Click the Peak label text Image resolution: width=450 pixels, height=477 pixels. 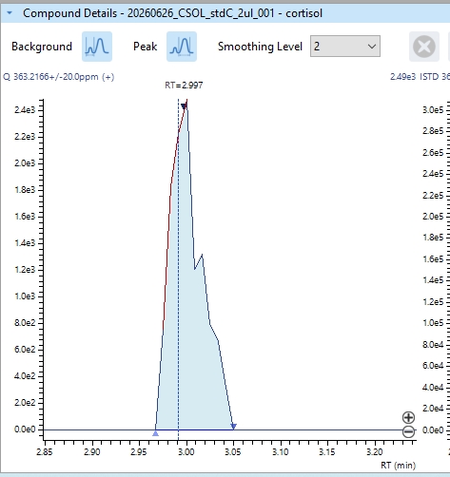146,47
